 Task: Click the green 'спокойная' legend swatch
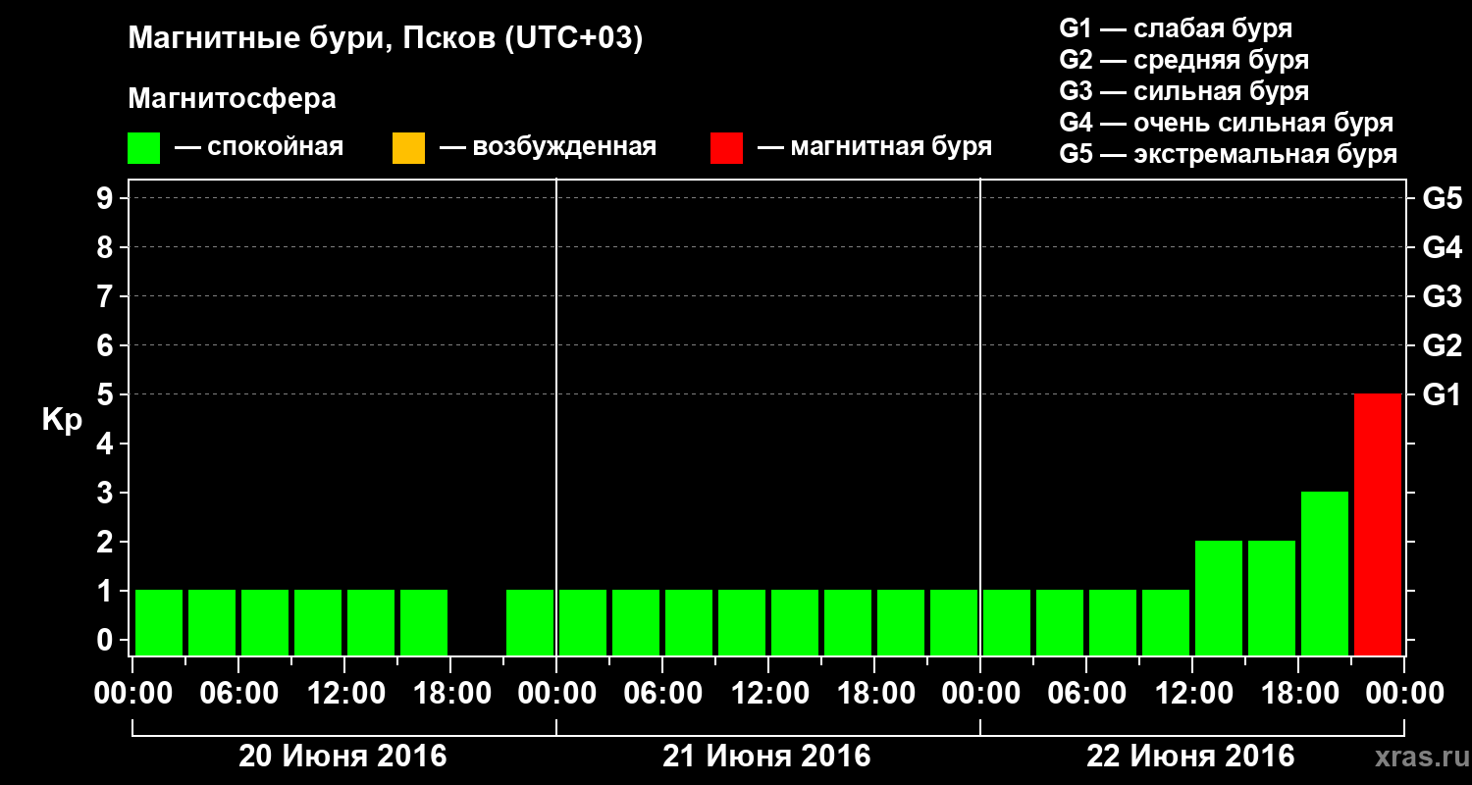(144, 147)
